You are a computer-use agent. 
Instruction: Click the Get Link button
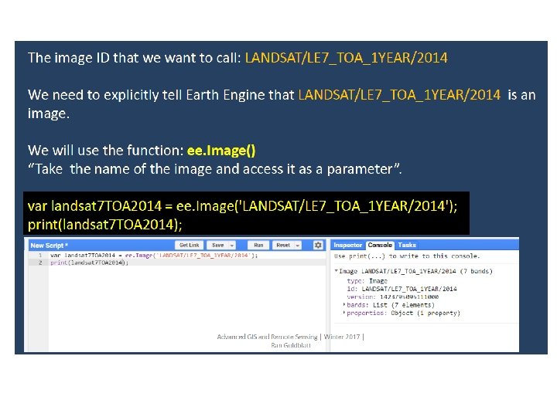(x=189, y=245)
